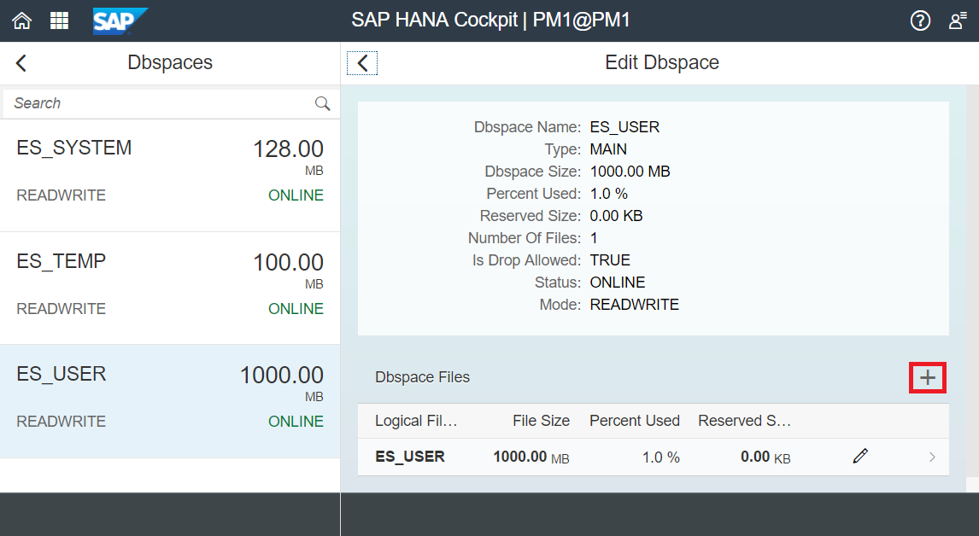Select the ES_USER dbspace entry
This screenshot has width=979, height=536.
[170, 401]
